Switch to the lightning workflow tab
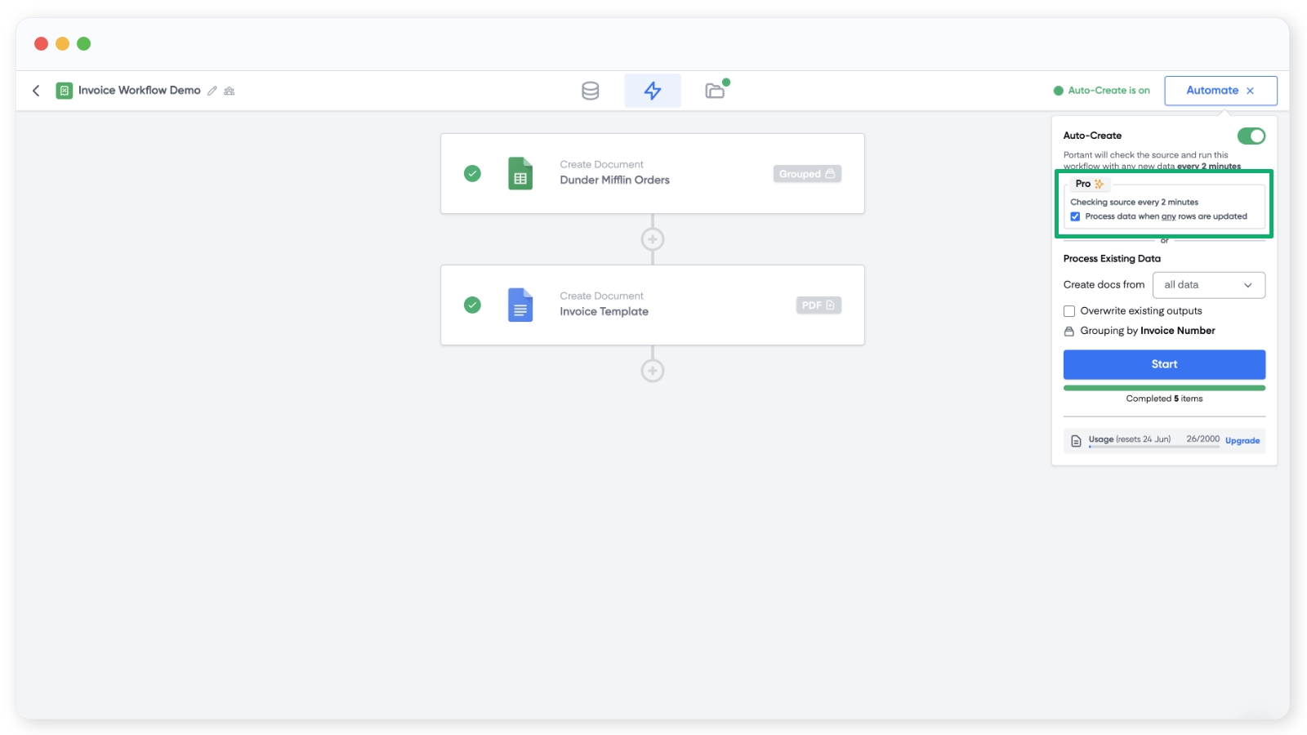1307x735 pixels. click(652, 91)
